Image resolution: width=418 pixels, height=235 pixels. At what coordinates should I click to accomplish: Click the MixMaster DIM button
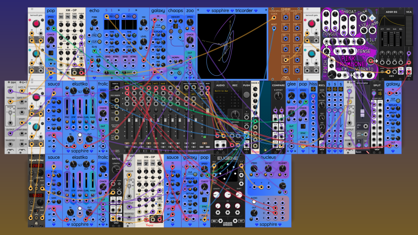click(x=202, y=147)
